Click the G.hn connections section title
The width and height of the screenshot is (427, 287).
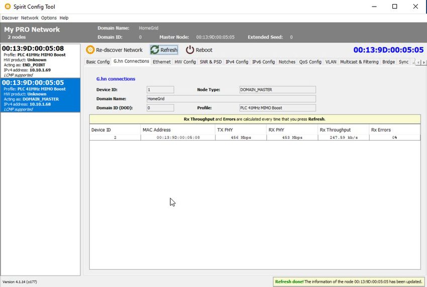116,79
